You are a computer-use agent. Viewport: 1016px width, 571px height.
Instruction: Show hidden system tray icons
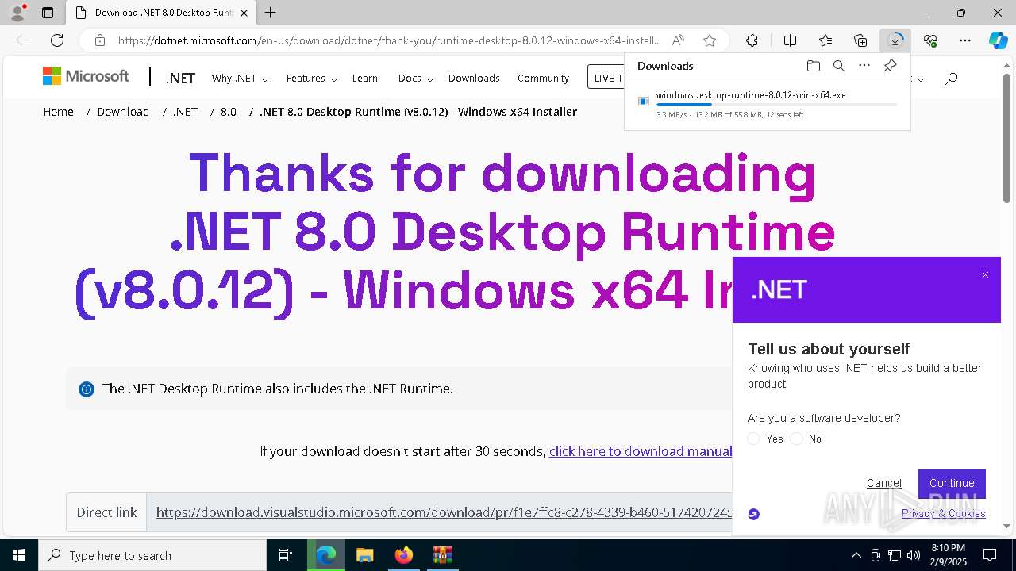(x=856, y=555)
